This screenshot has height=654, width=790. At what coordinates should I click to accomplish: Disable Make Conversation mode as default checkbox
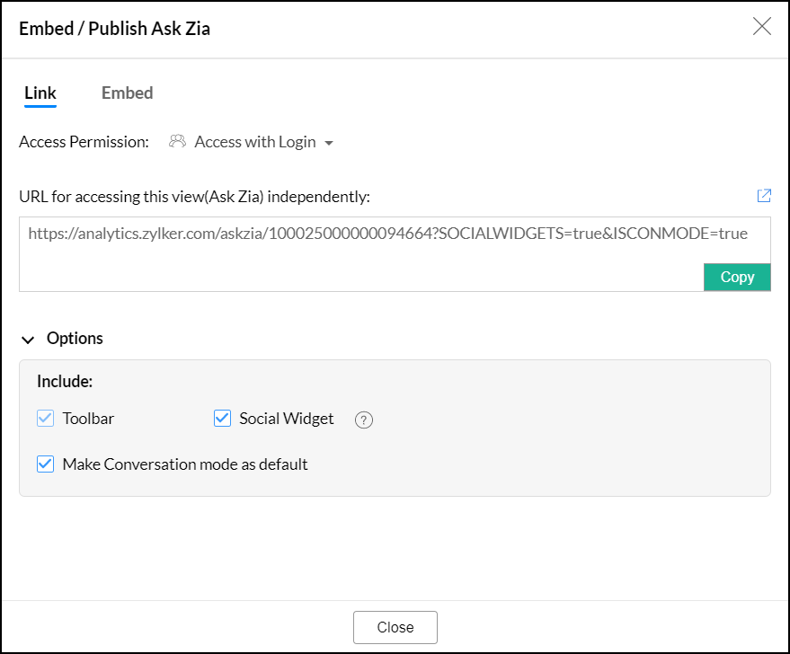click(46, 464)
